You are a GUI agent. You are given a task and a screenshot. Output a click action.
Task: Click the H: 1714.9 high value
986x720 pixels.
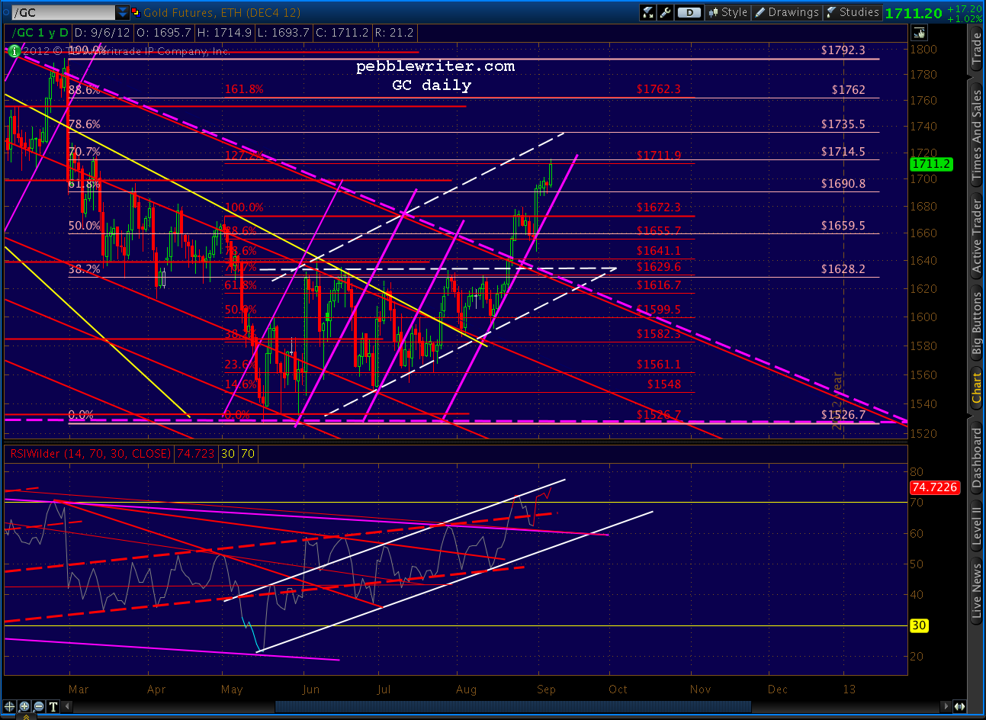[x=224, y=32]
